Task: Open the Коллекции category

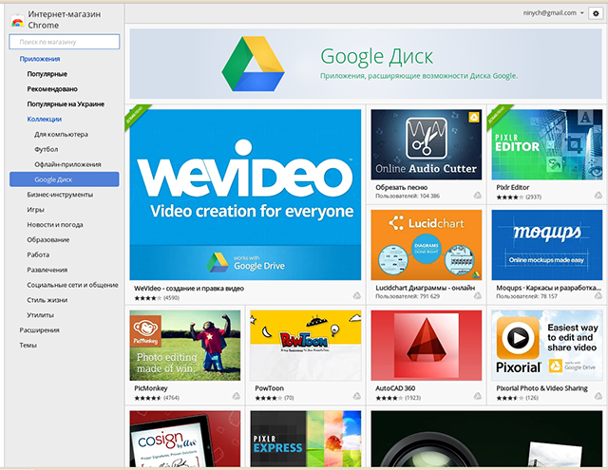Action: tap(45, 120)
